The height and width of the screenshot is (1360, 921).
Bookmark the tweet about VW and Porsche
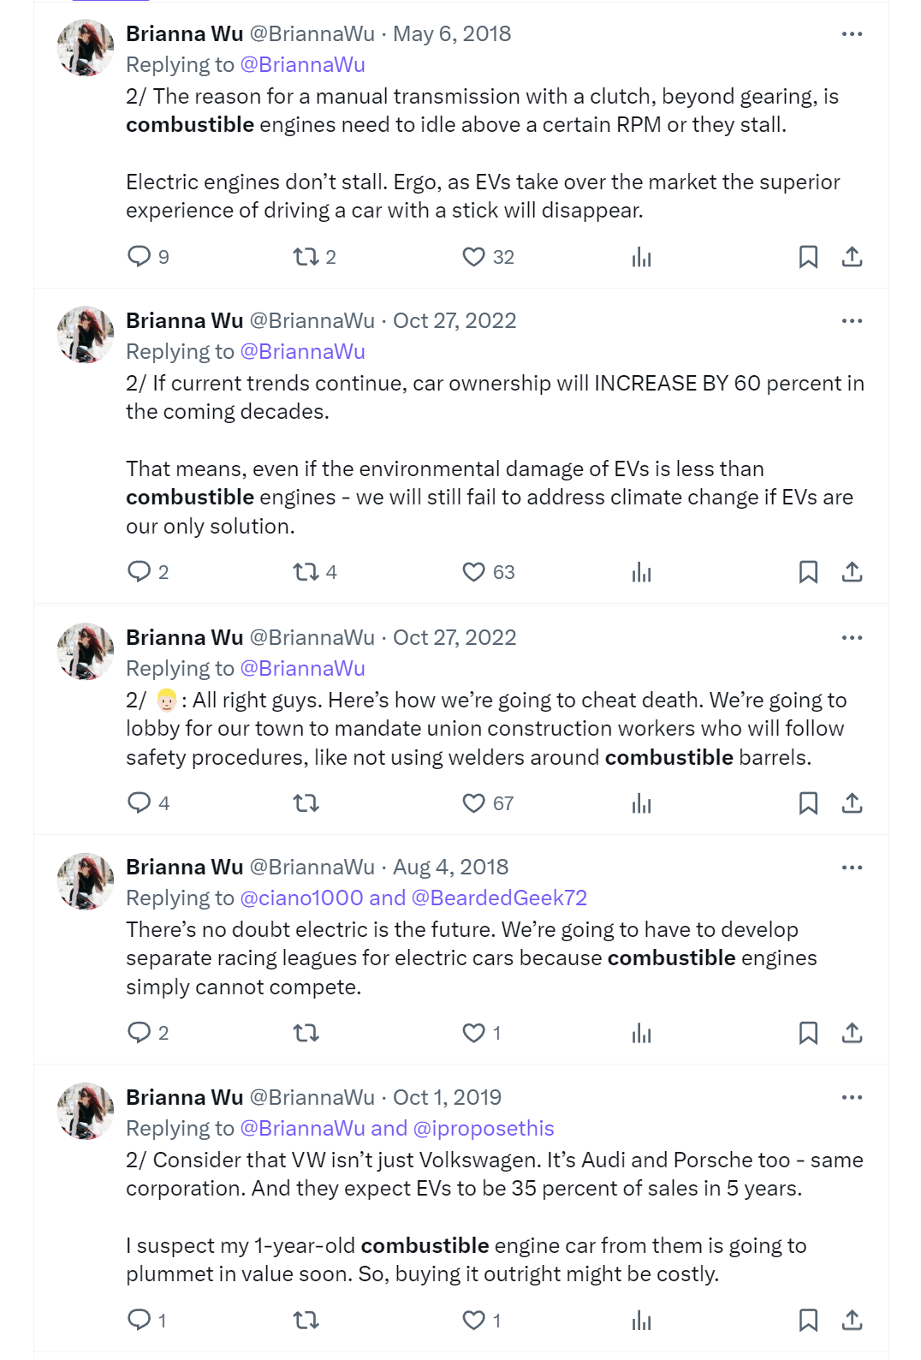click(808, 1320)
